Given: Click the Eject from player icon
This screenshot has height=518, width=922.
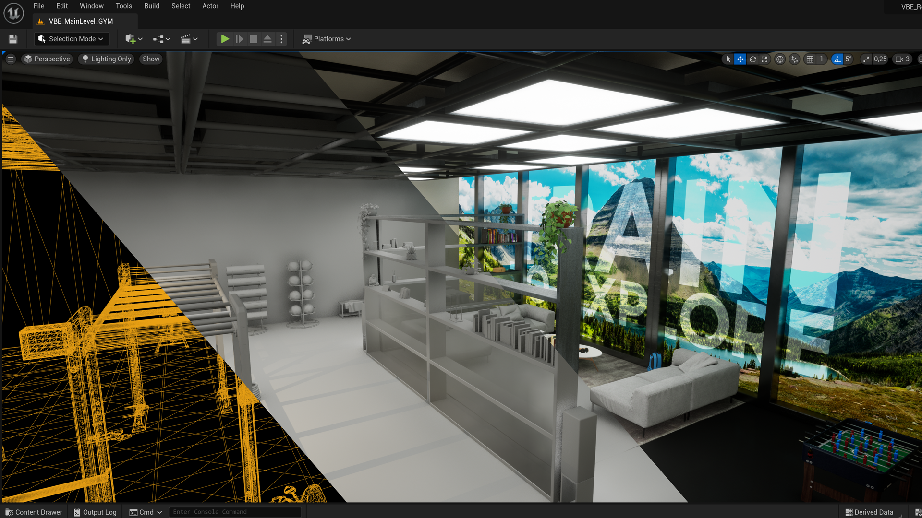Looking at the screenshot, I should point(267,39).
